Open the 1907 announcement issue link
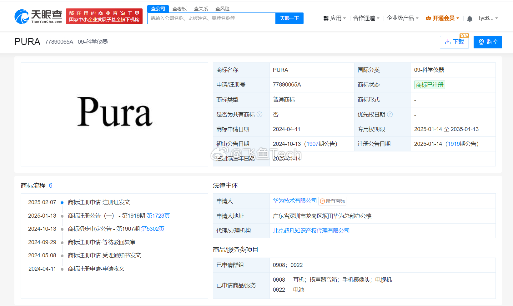513x306 pixels. pyautogui.click(x=312, y=144)
